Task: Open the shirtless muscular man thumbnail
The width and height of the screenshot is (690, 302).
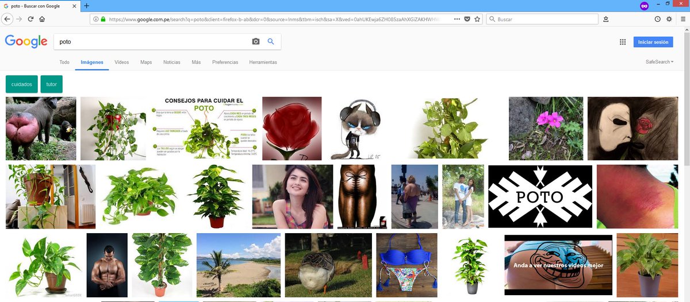Action: 107,265
